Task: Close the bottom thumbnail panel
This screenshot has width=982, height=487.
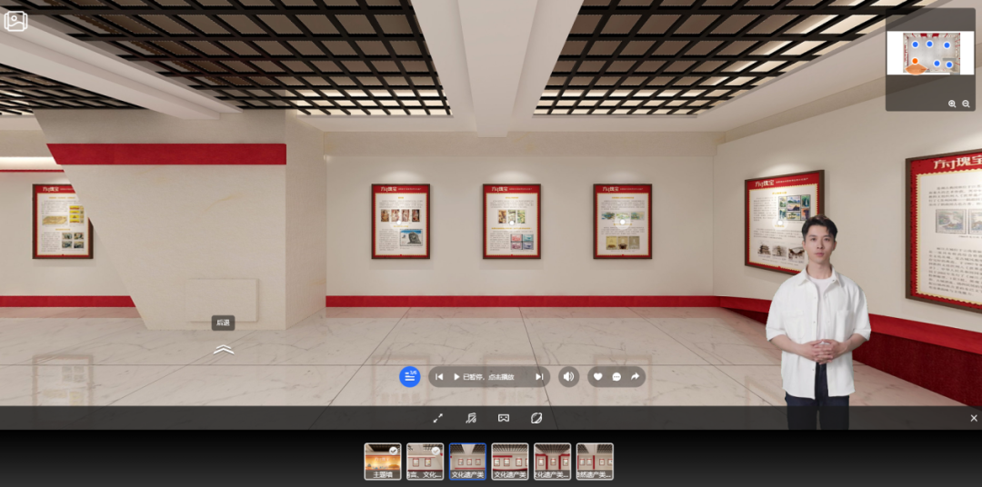Action: [x=974, y=418]
